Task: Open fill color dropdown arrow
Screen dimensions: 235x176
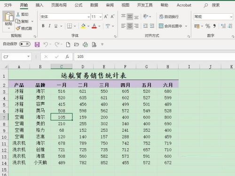Action: click(88, 26)
